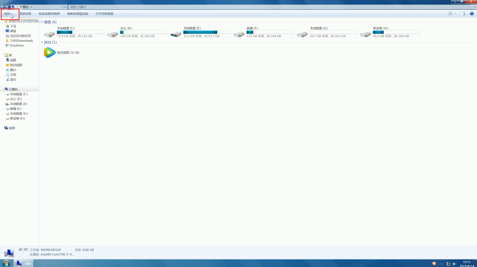Collapse the 其他 (1) group

pos(42,42)
